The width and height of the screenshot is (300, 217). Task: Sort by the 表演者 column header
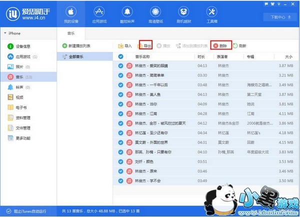pyautogui.click(x=222, y=57)
